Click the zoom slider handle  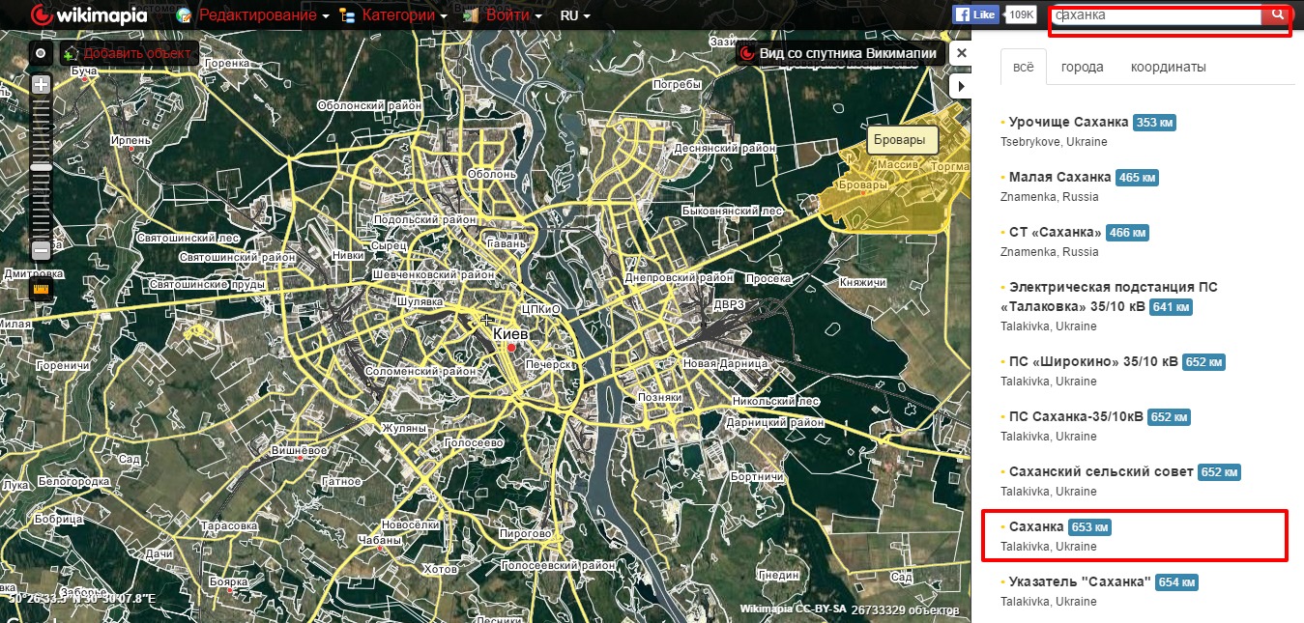[x=41, y=167]
